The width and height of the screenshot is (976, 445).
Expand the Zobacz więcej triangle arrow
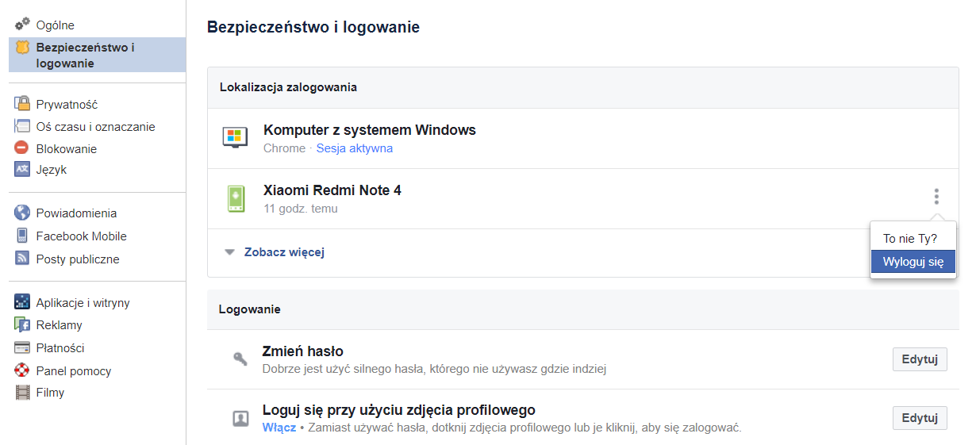click(230, 252)
